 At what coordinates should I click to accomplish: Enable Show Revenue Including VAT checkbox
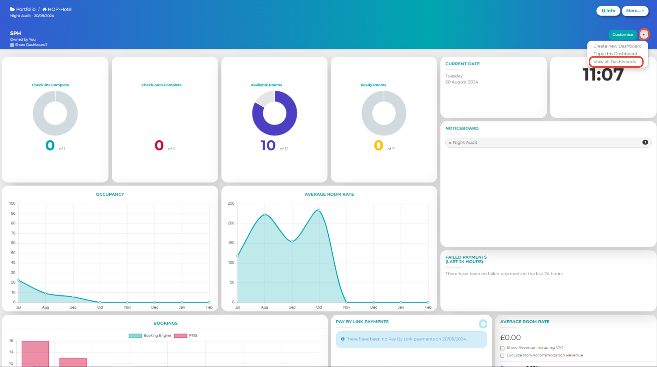(502, 348)
